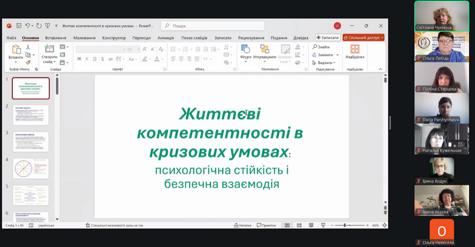Select slide 4 thumbnail with the wheel diagram
The height and width of the screenshot is (247, 475).
[31, 168]
